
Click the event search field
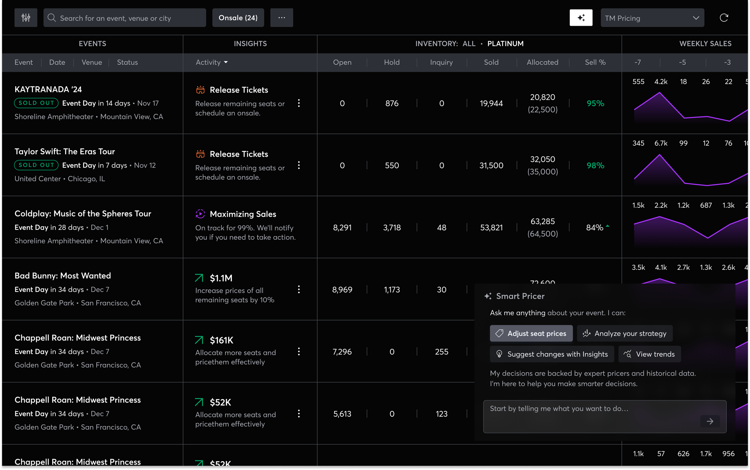[x=124, y=18]
